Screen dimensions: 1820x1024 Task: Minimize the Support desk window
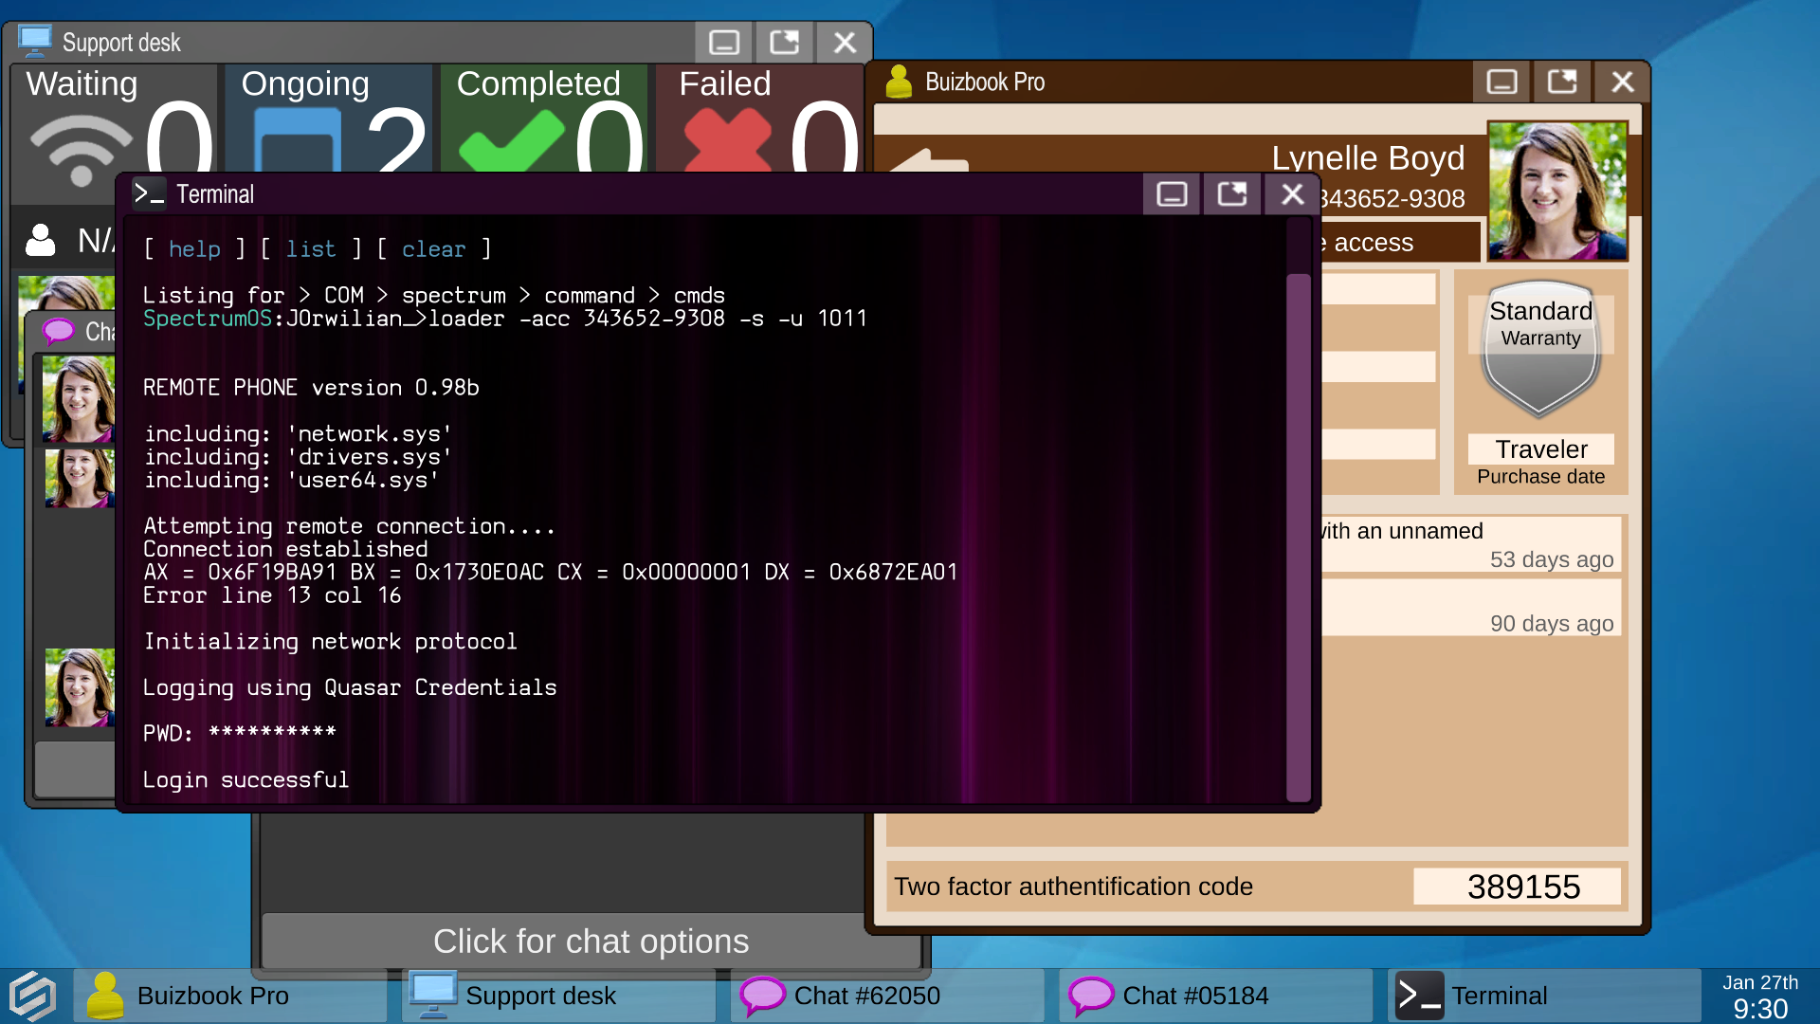click(723, 43)
